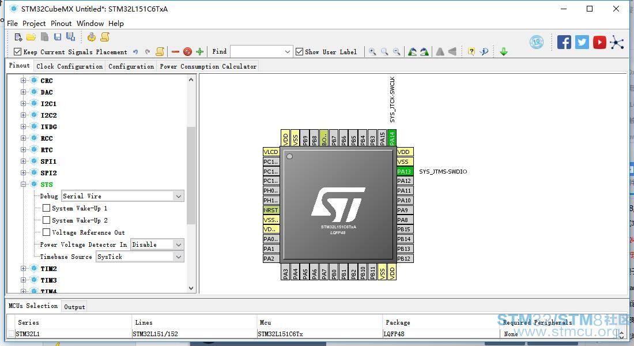Image resolution: width=634 pixels, height=346 pixels.
Task: Click the green download updates arrow
Action: (504, 52)
